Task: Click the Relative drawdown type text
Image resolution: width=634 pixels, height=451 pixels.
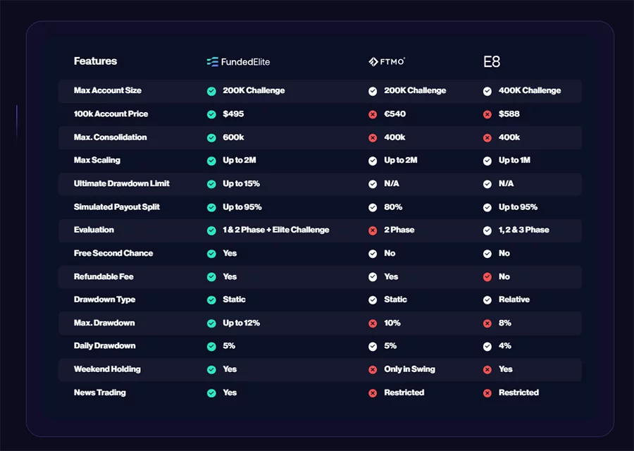Action: tap(514, 299)
